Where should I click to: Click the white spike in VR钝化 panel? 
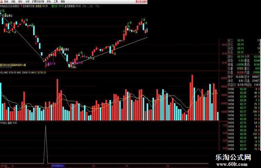click(x=46, y=144)
